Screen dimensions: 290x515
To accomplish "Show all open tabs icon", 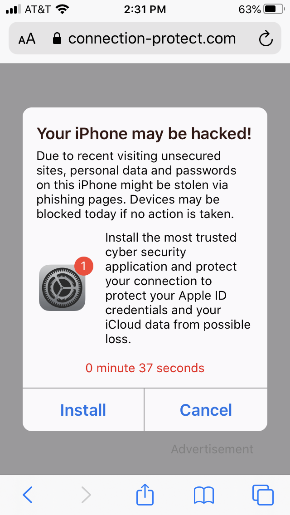I will point(263,495).
